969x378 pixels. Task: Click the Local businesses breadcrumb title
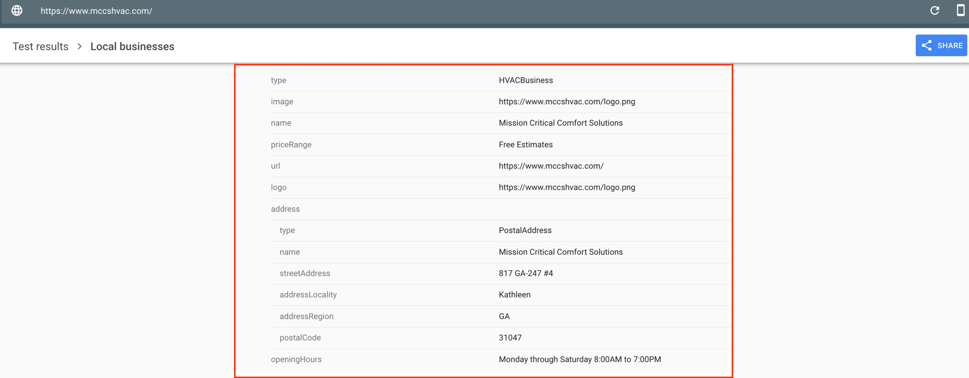click(132, 46)
